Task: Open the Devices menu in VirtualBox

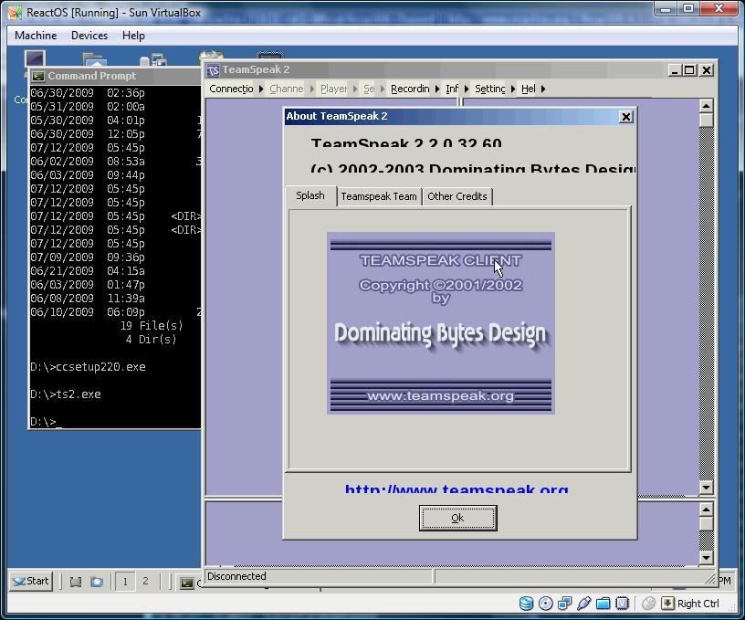Action: pyautogui.click(x=89, y=36)
